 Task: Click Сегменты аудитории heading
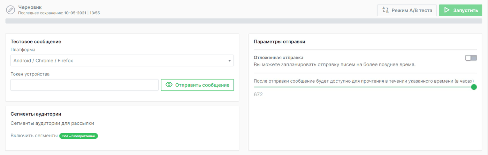(x=36, y=114)
